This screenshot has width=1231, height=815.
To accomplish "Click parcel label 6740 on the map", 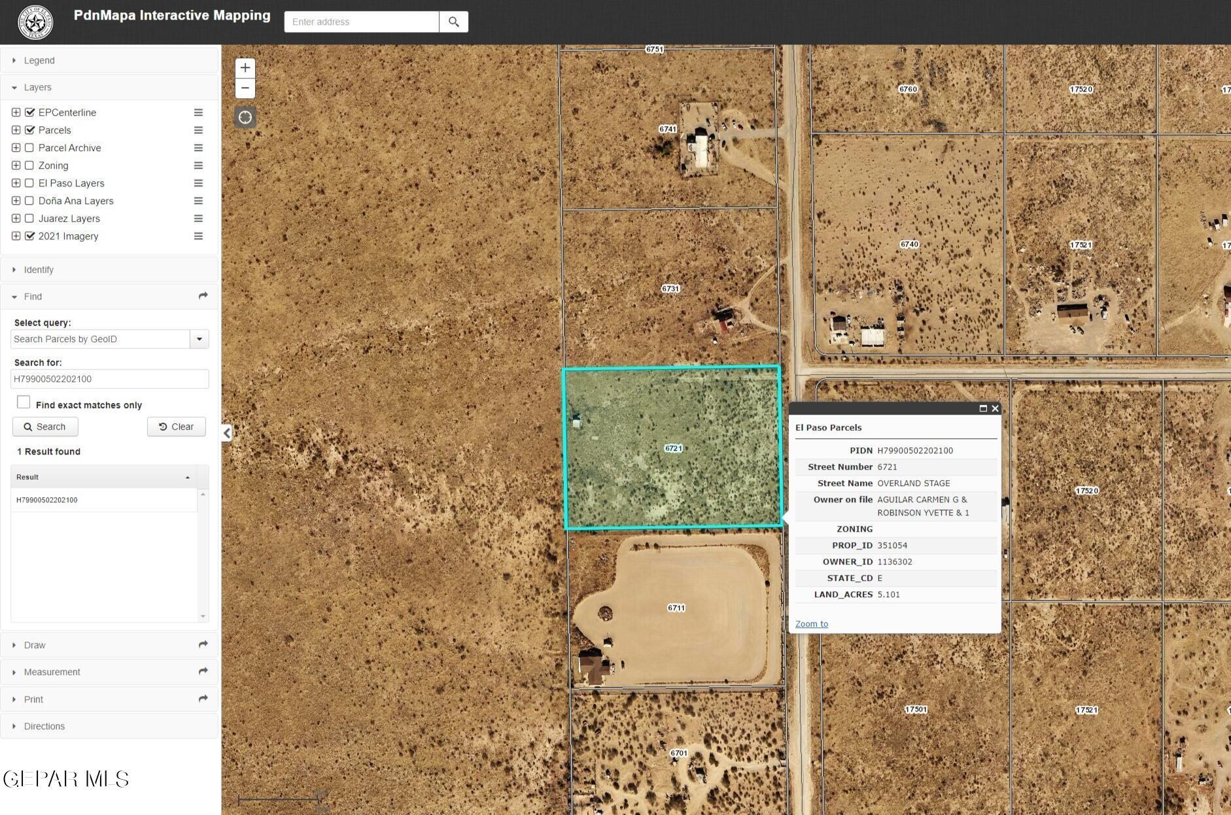I will pos(909,244).
